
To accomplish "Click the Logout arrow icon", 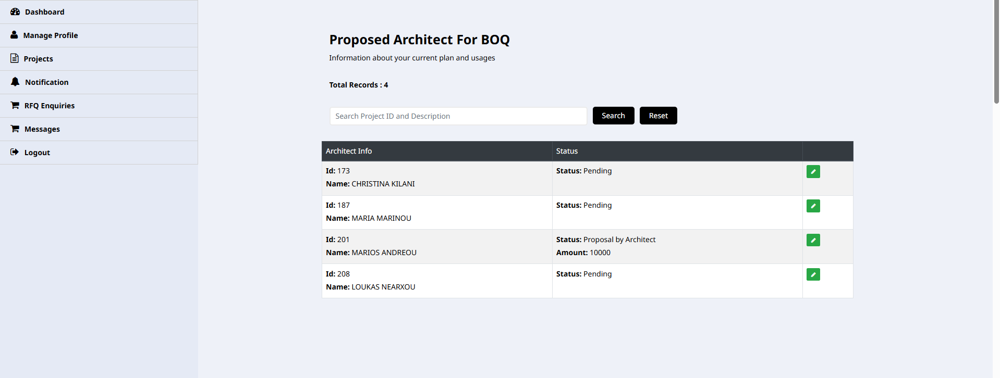I will (x=15, y=152).
